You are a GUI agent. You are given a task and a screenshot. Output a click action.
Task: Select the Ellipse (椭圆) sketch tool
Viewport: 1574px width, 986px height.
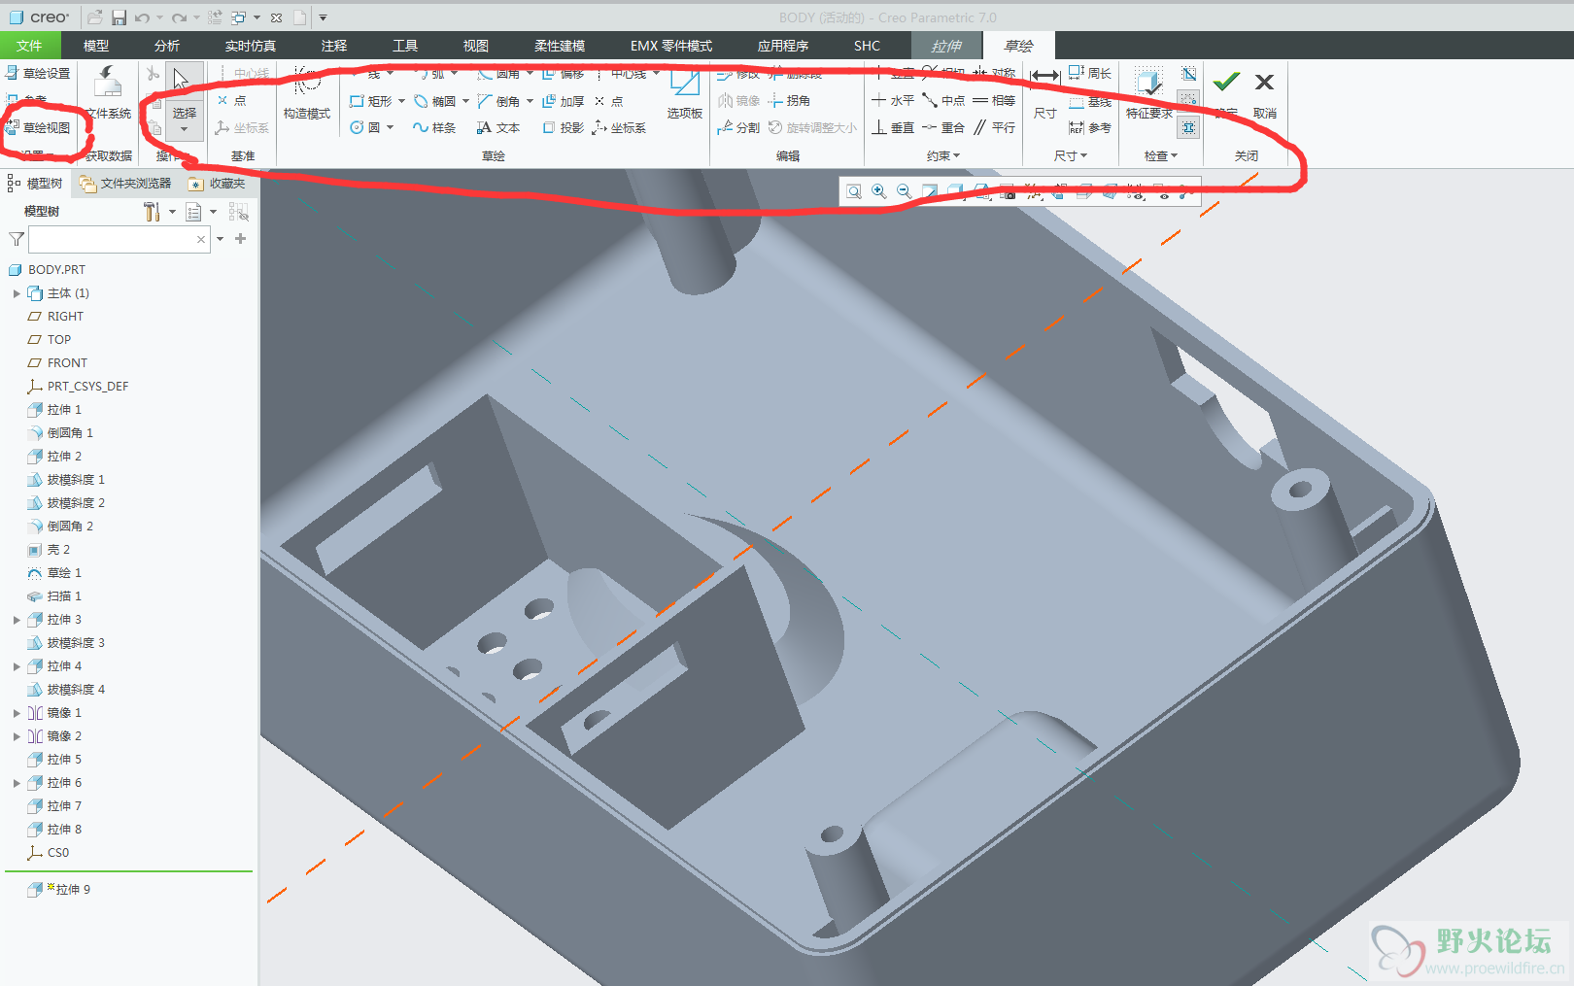click(434, 101)
